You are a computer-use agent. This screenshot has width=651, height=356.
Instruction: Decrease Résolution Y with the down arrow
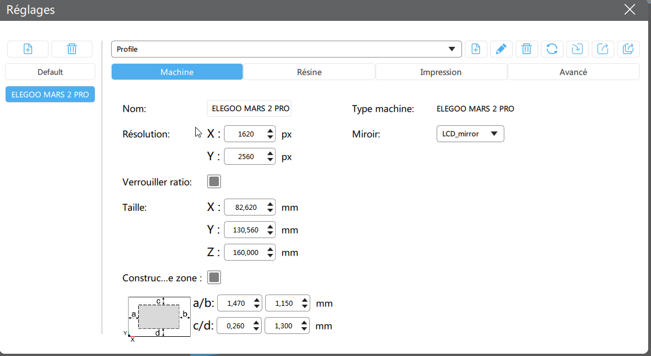[x=270, y=160]
